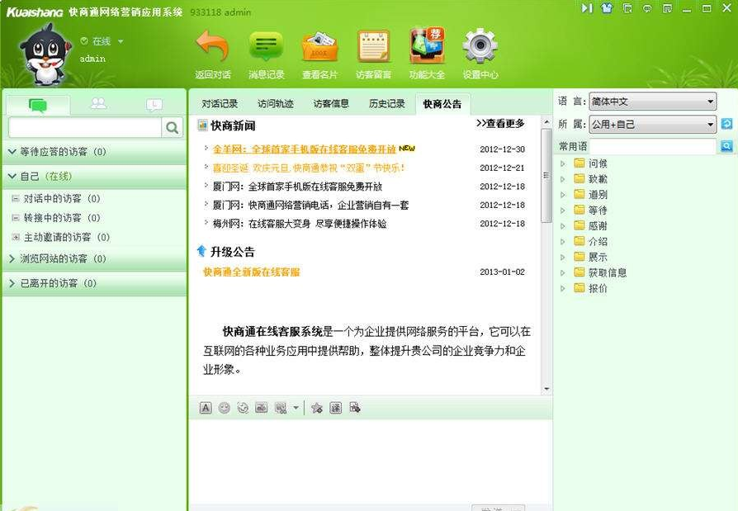Open 厦门网: 快商通网络营销电话 news

[310, 206]
